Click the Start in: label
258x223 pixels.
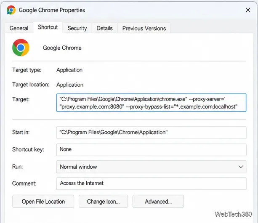click(21, 132)
